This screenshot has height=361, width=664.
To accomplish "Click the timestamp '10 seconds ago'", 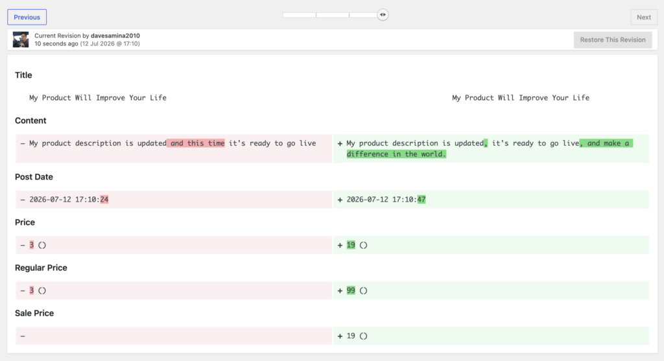I will [x=56, y=43].
